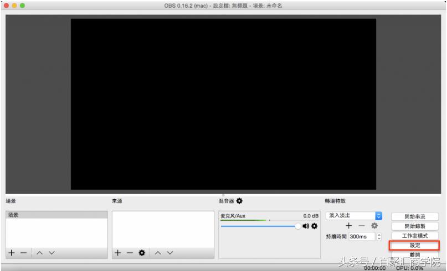The width and height of the screenshot is (447, 271).
Task: Close the OBS window with red button
Action: tap(6, 6)
